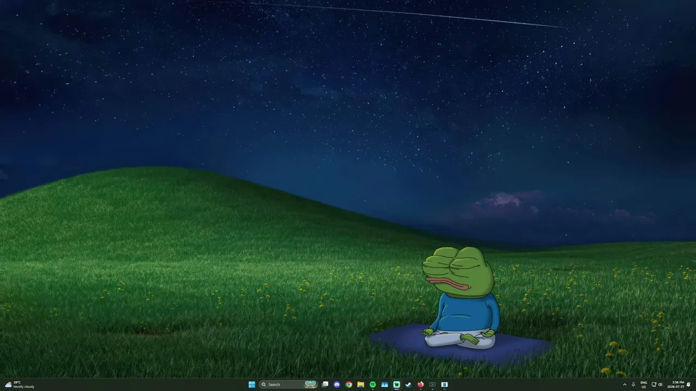Select the active green app taskbar icon
This screenshot has height=391, width=696.
click(396, 384)
